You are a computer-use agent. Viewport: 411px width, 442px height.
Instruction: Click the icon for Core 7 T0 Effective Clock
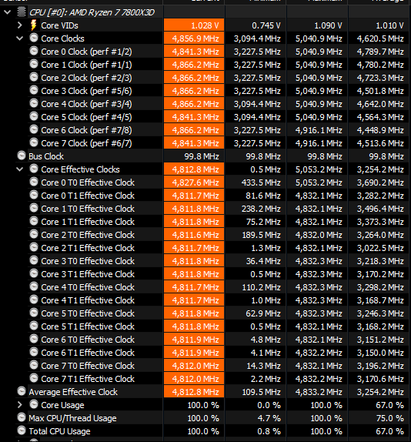click(x=34, y=365)
